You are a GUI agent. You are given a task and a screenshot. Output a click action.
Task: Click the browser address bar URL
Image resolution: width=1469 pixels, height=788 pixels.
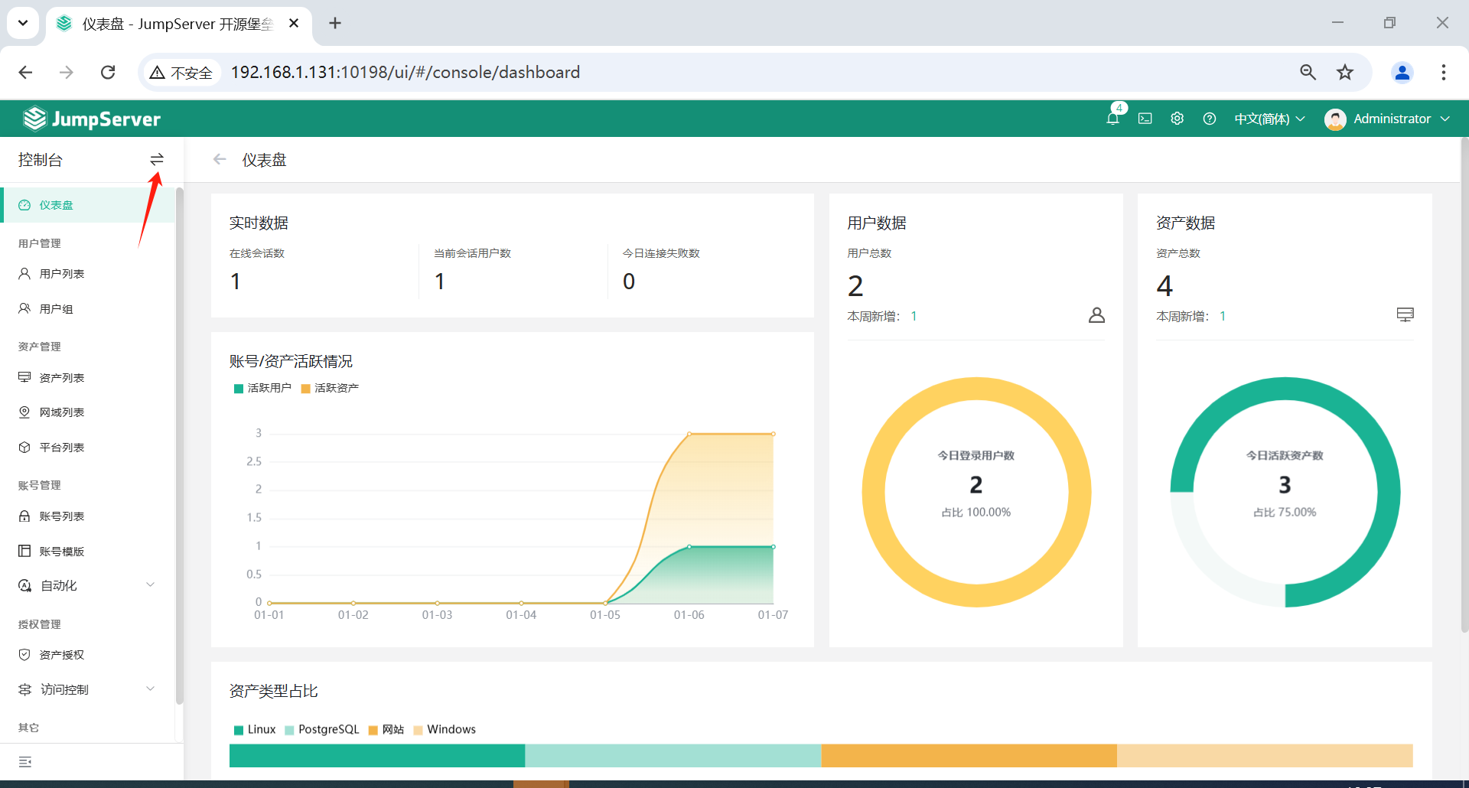(406, 72)
